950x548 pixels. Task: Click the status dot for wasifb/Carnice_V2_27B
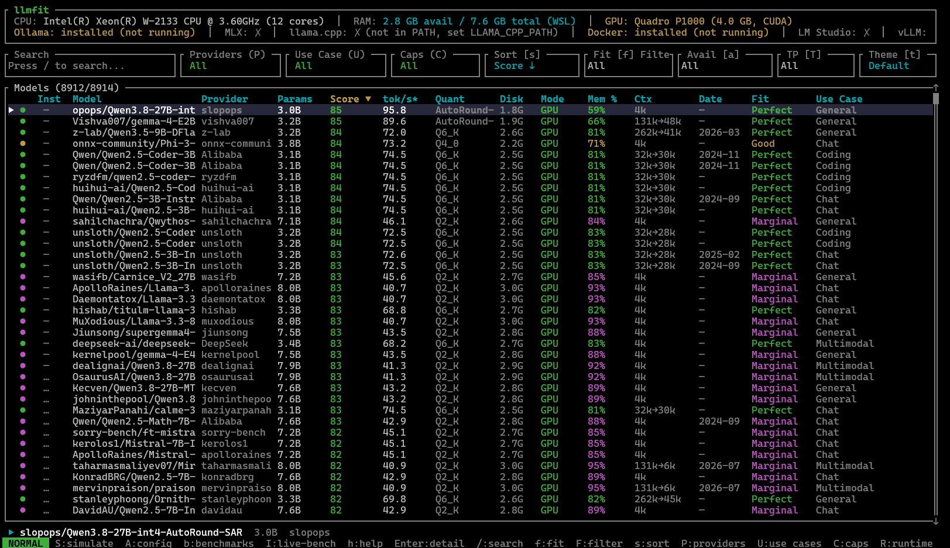(x=23, y=277)
